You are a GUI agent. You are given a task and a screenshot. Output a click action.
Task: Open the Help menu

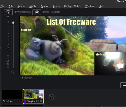tap(101, 6)
